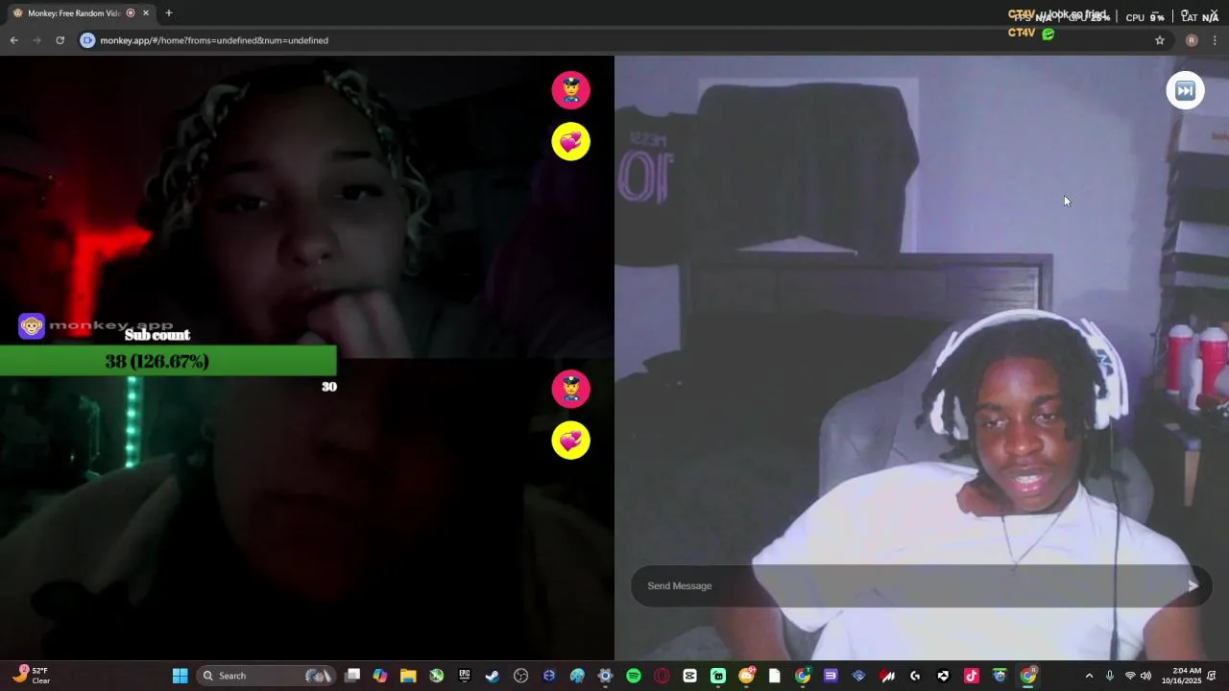
Task: Open CapCut from the taskbar
Action: (689, 676)
